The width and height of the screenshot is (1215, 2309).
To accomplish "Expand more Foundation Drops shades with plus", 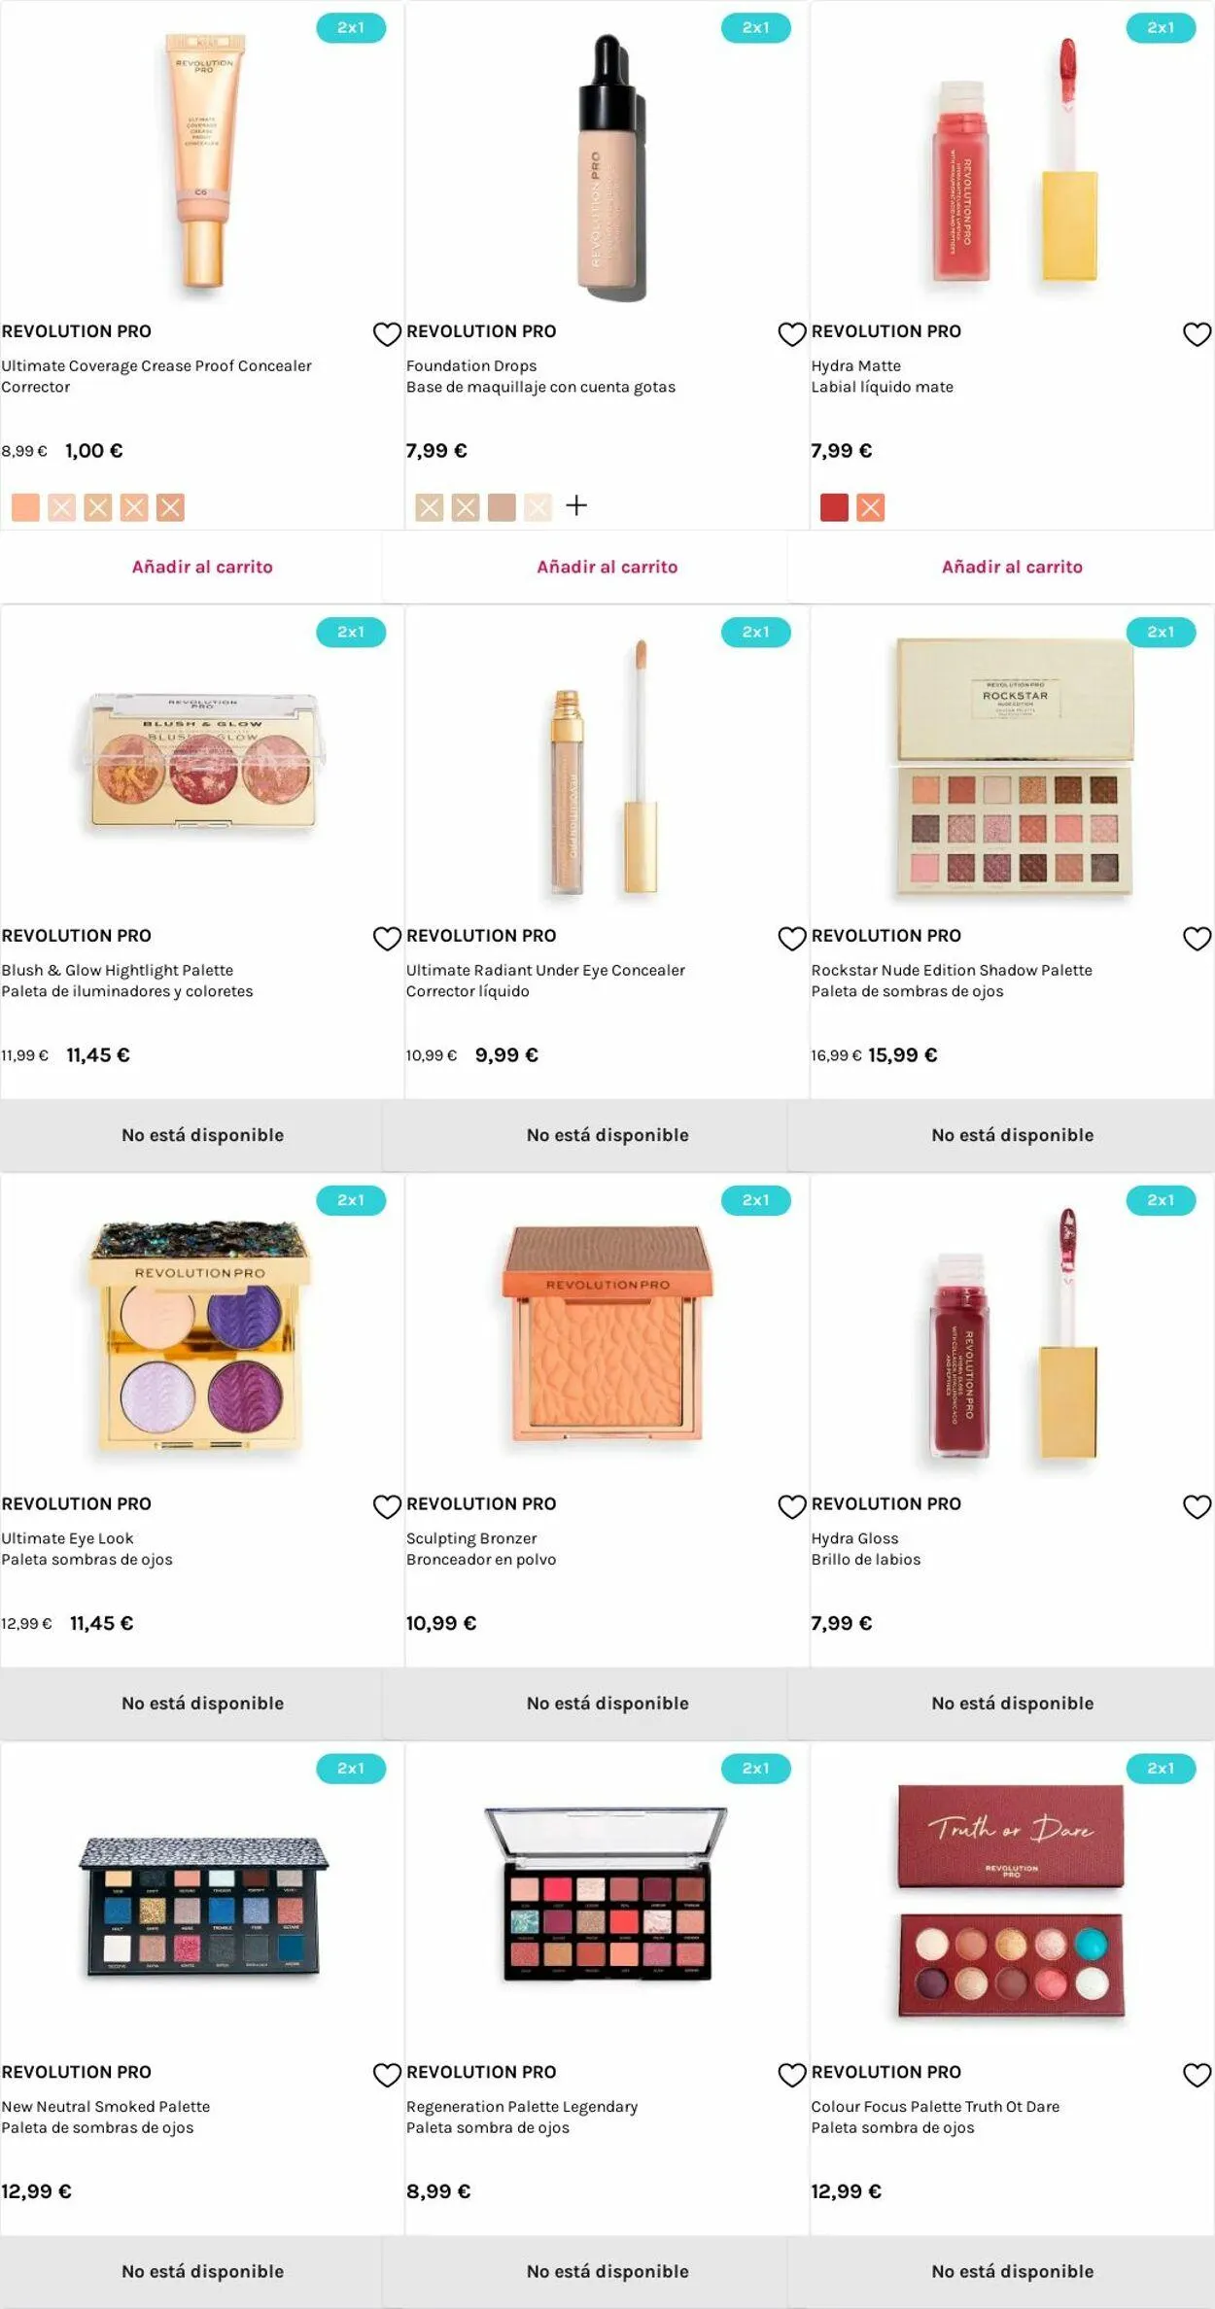I will (x=576, y=505).
